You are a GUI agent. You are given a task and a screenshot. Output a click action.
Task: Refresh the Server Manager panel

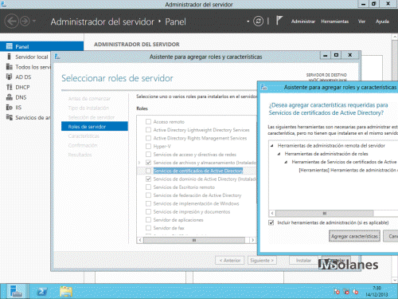coord(258,21)
